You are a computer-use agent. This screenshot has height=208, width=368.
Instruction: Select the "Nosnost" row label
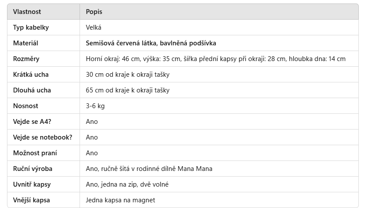pyautogui.click(x=25, y=106)
